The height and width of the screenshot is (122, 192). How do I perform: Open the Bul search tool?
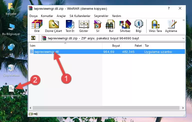pyautogui.click(x=111, y=26)
